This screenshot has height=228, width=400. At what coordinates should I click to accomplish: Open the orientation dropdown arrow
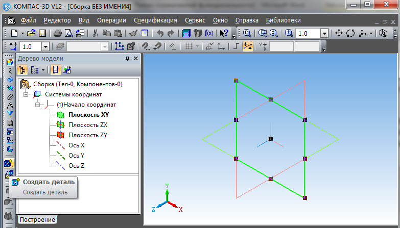(371, 33)
